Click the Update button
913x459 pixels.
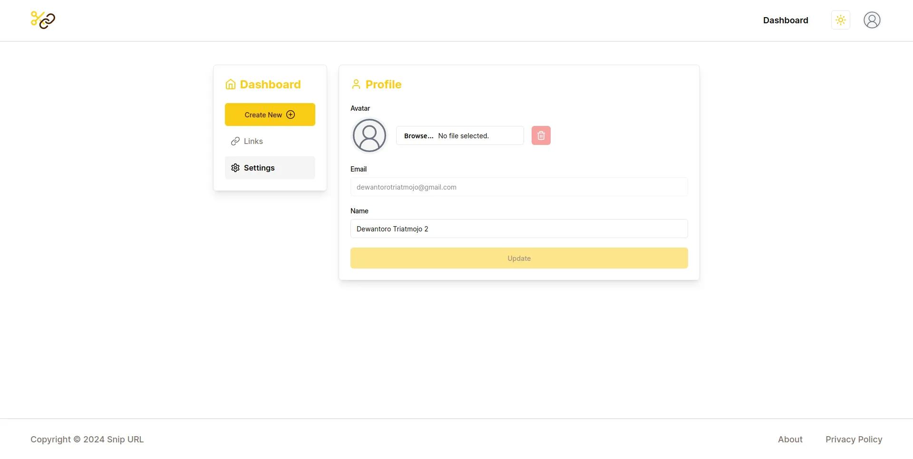pos(519,258)
